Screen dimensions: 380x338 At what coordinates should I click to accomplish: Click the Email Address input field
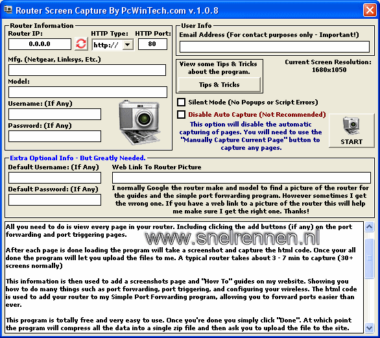coord(274,47)
